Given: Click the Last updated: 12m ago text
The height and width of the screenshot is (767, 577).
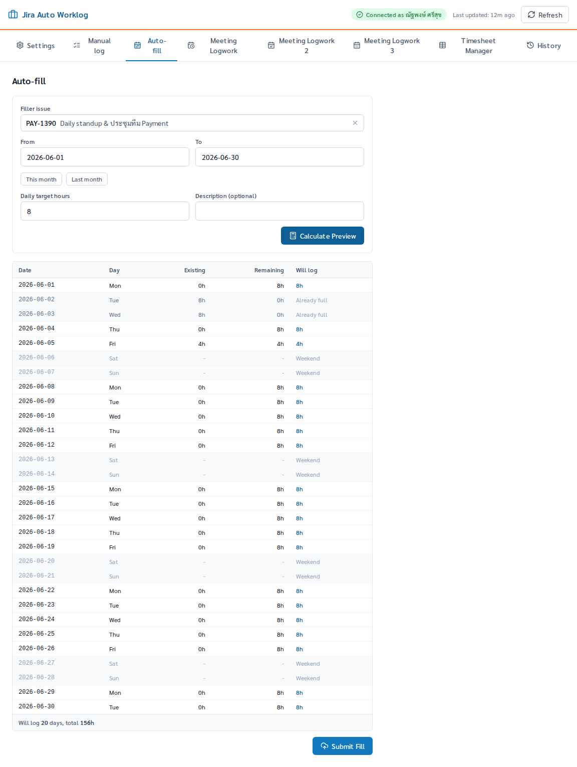Looking at the screenshot, I should pos(484,15).
